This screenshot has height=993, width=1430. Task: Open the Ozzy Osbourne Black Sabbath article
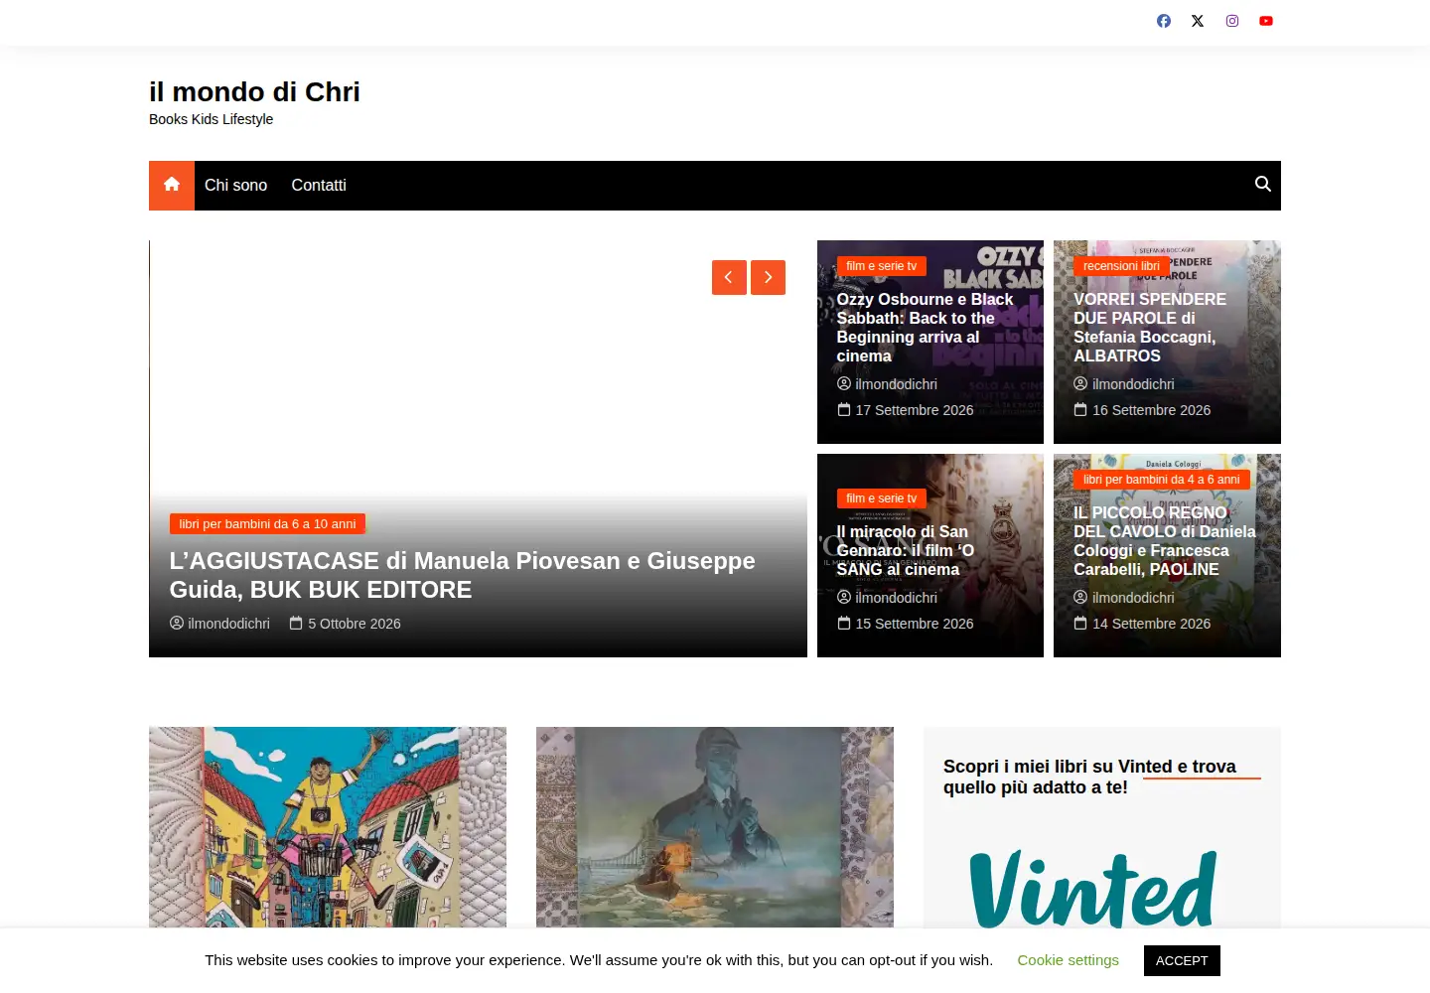click(x=926, y=328)
